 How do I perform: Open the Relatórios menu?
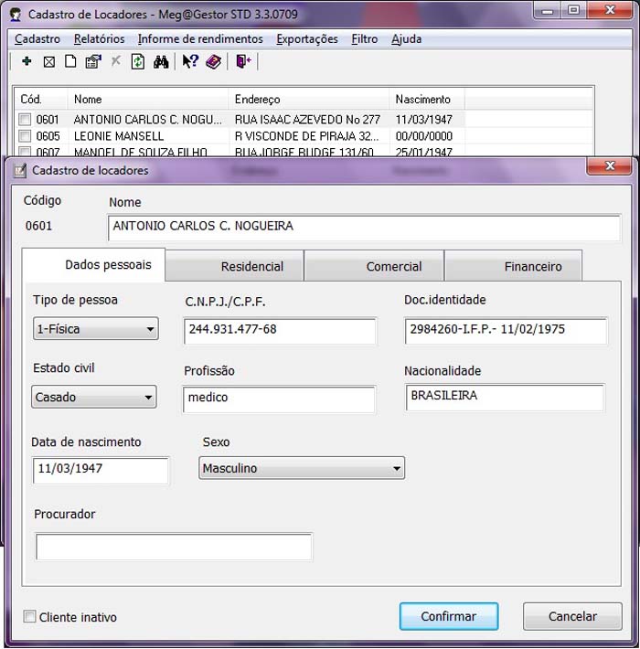[99, 39]
